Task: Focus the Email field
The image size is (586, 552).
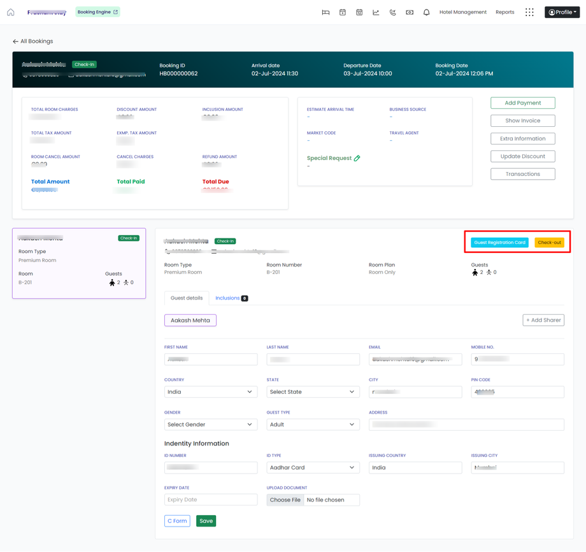Action: pos(415,360)
